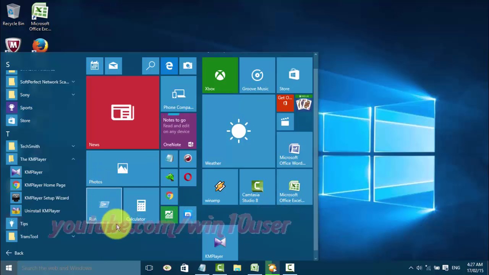Open Task View on the taskbar

click(x=149, y=268)
